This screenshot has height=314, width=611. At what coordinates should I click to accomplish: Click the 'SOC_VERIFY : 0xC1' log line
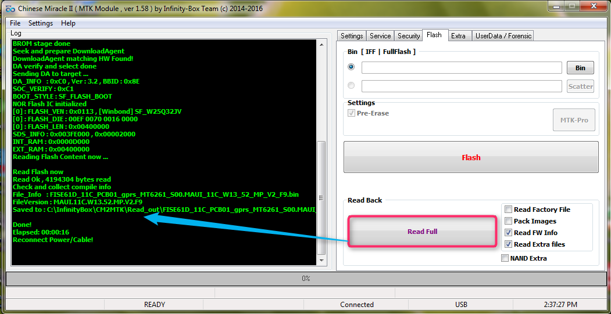43,89
